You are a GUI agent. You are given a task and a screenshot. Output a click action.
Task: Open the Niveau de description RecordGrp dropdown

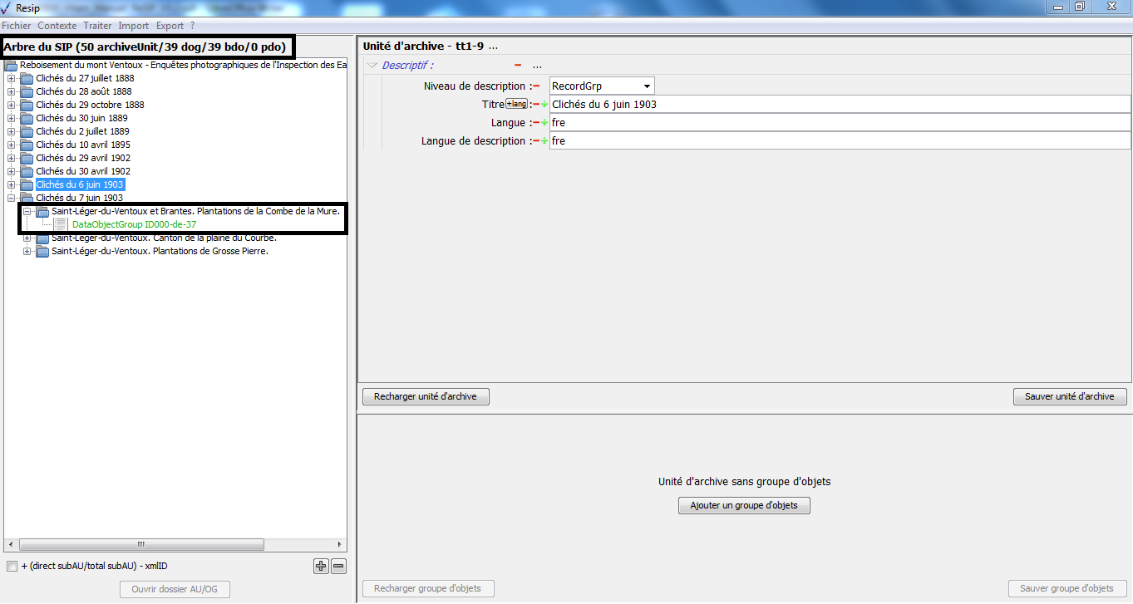point(646,86)
